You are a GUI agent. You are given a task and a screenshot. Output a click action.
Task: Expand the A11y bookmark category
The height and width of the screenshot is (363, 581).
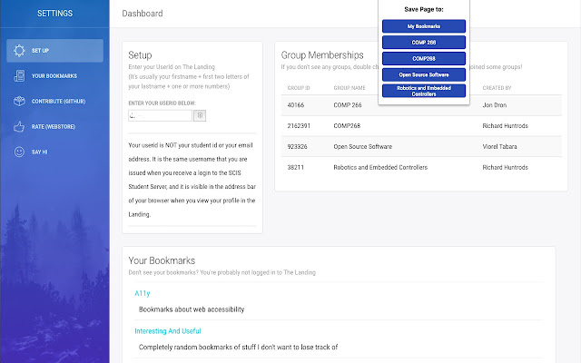(x=143, y=293)
